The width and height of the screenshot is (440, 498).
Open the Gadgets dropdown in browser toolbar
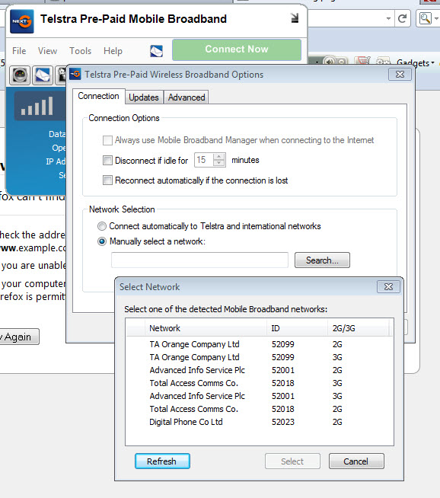(x=415, y=63)
